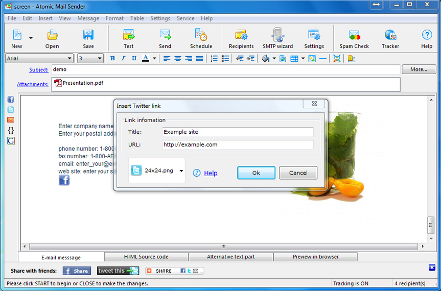The image size is (441, 291).
Task: Click the curly braces icon in sidebar
Action: click(11, 130)
